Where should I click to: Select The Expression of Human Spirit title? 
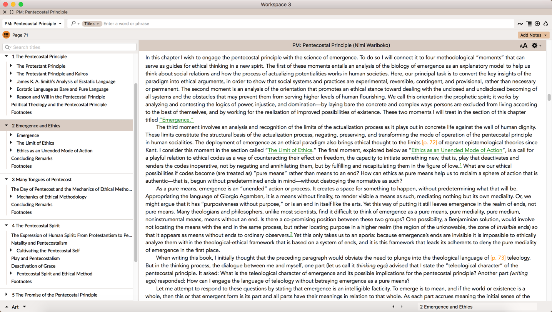pyautogui.click(x=72, y=235)
